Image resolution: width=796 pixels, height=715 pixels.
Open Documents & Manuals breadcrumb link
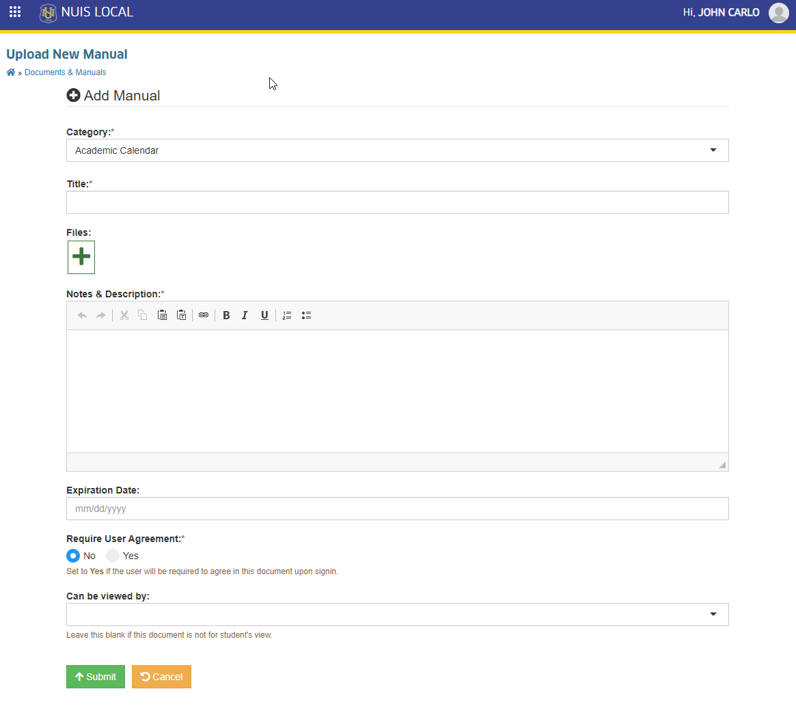(x=66, y=72)
